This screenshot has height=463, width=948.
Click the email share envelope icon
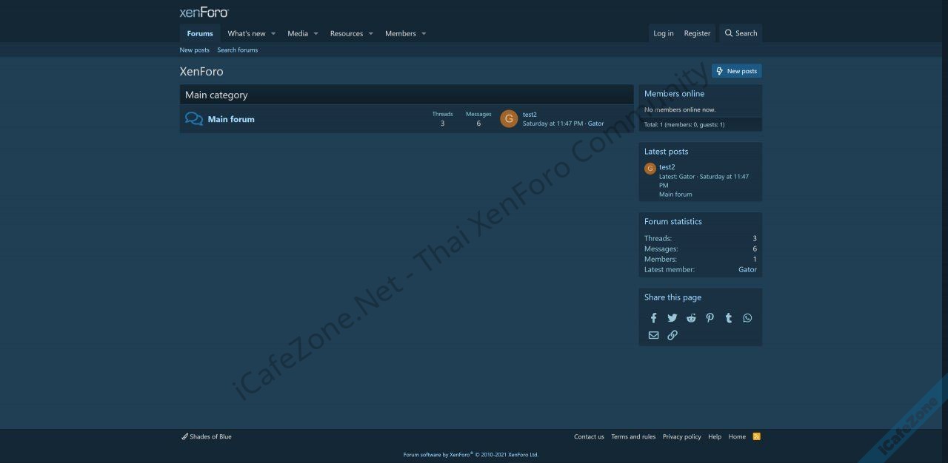click(x=653, y=335)
